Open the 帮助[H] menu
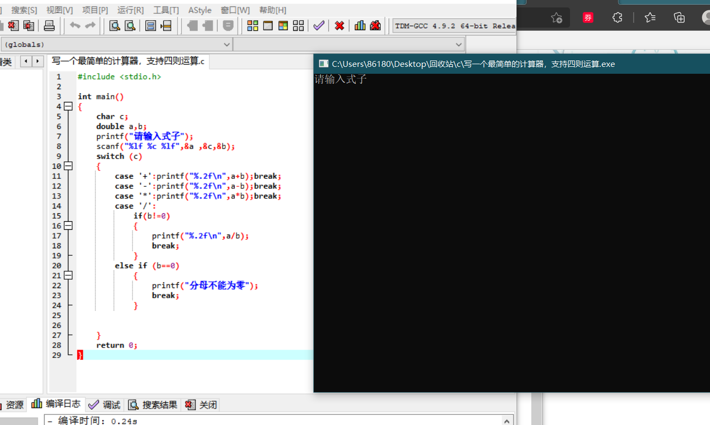710x425 pixels. coord(273,10)
